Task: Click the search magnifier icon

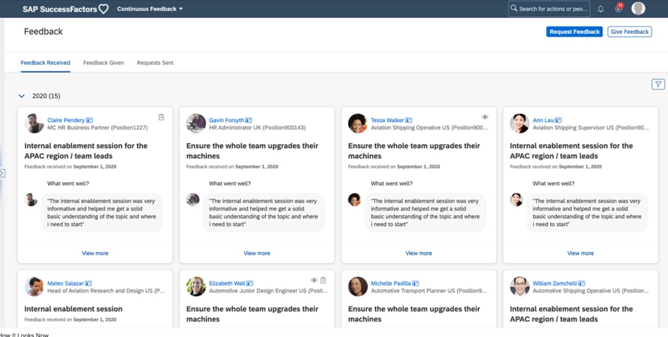Action: coord(514,9)
